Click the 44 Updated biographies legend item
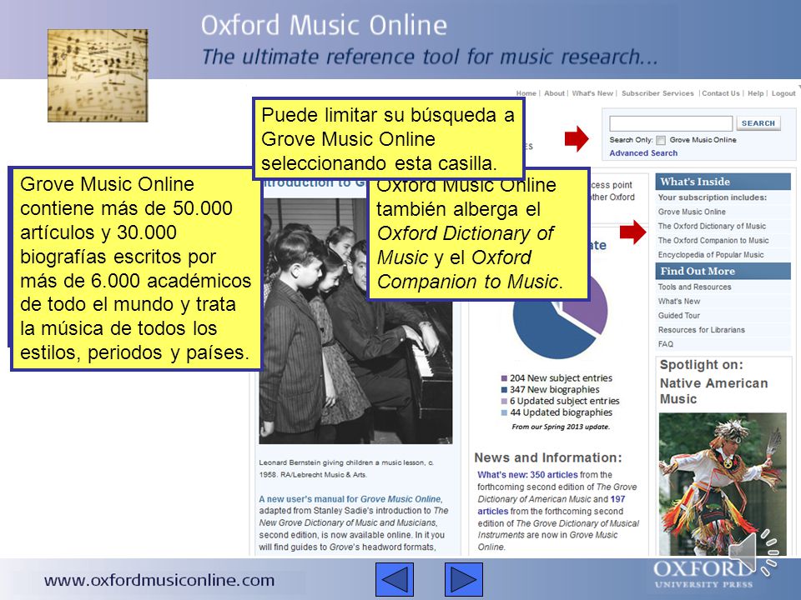This screenshot has height=600, width=801. [557, 412]
